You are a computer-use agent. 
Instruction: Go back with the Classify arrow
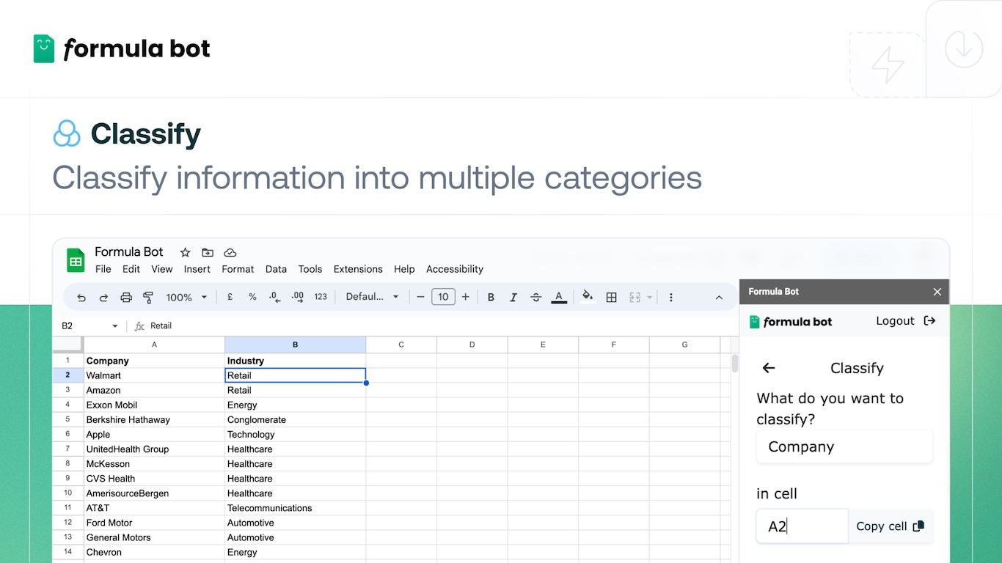click(x=769, y=368)
